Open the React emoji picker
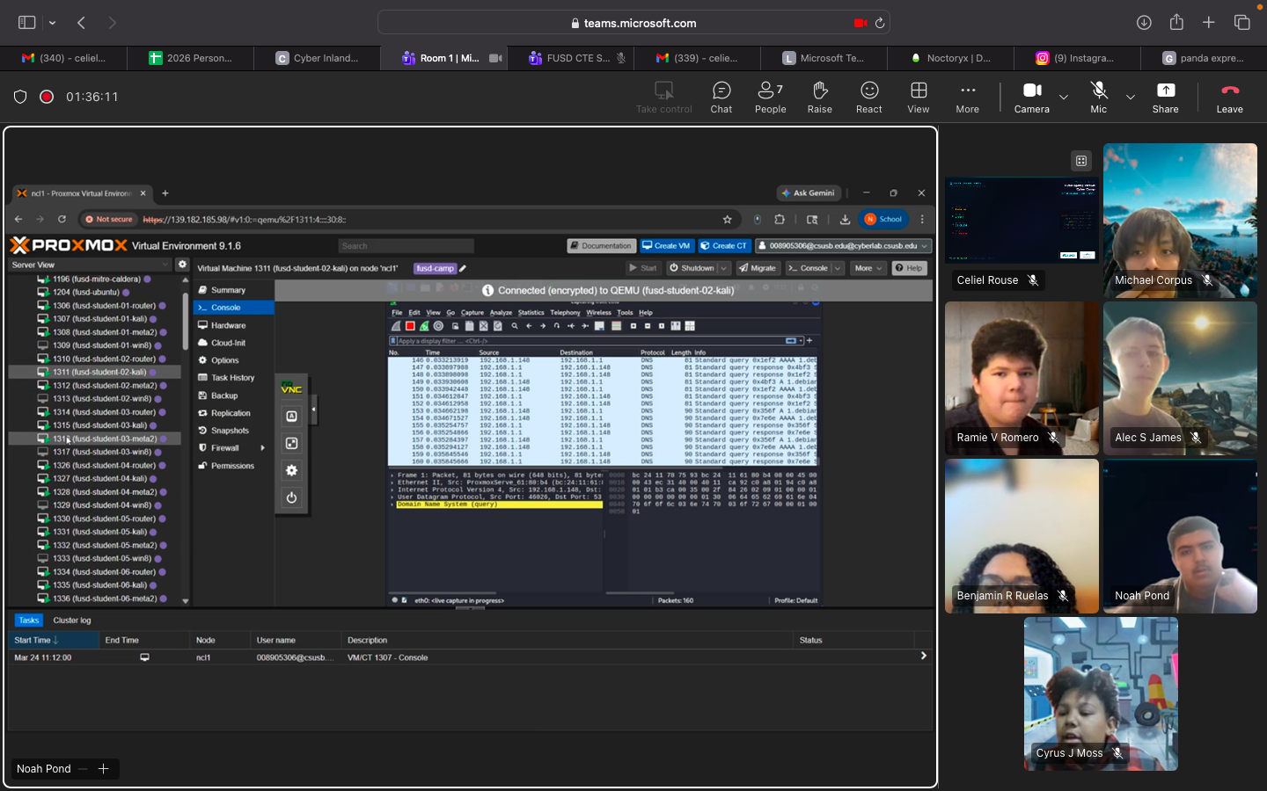 click(x=868, y=96)
